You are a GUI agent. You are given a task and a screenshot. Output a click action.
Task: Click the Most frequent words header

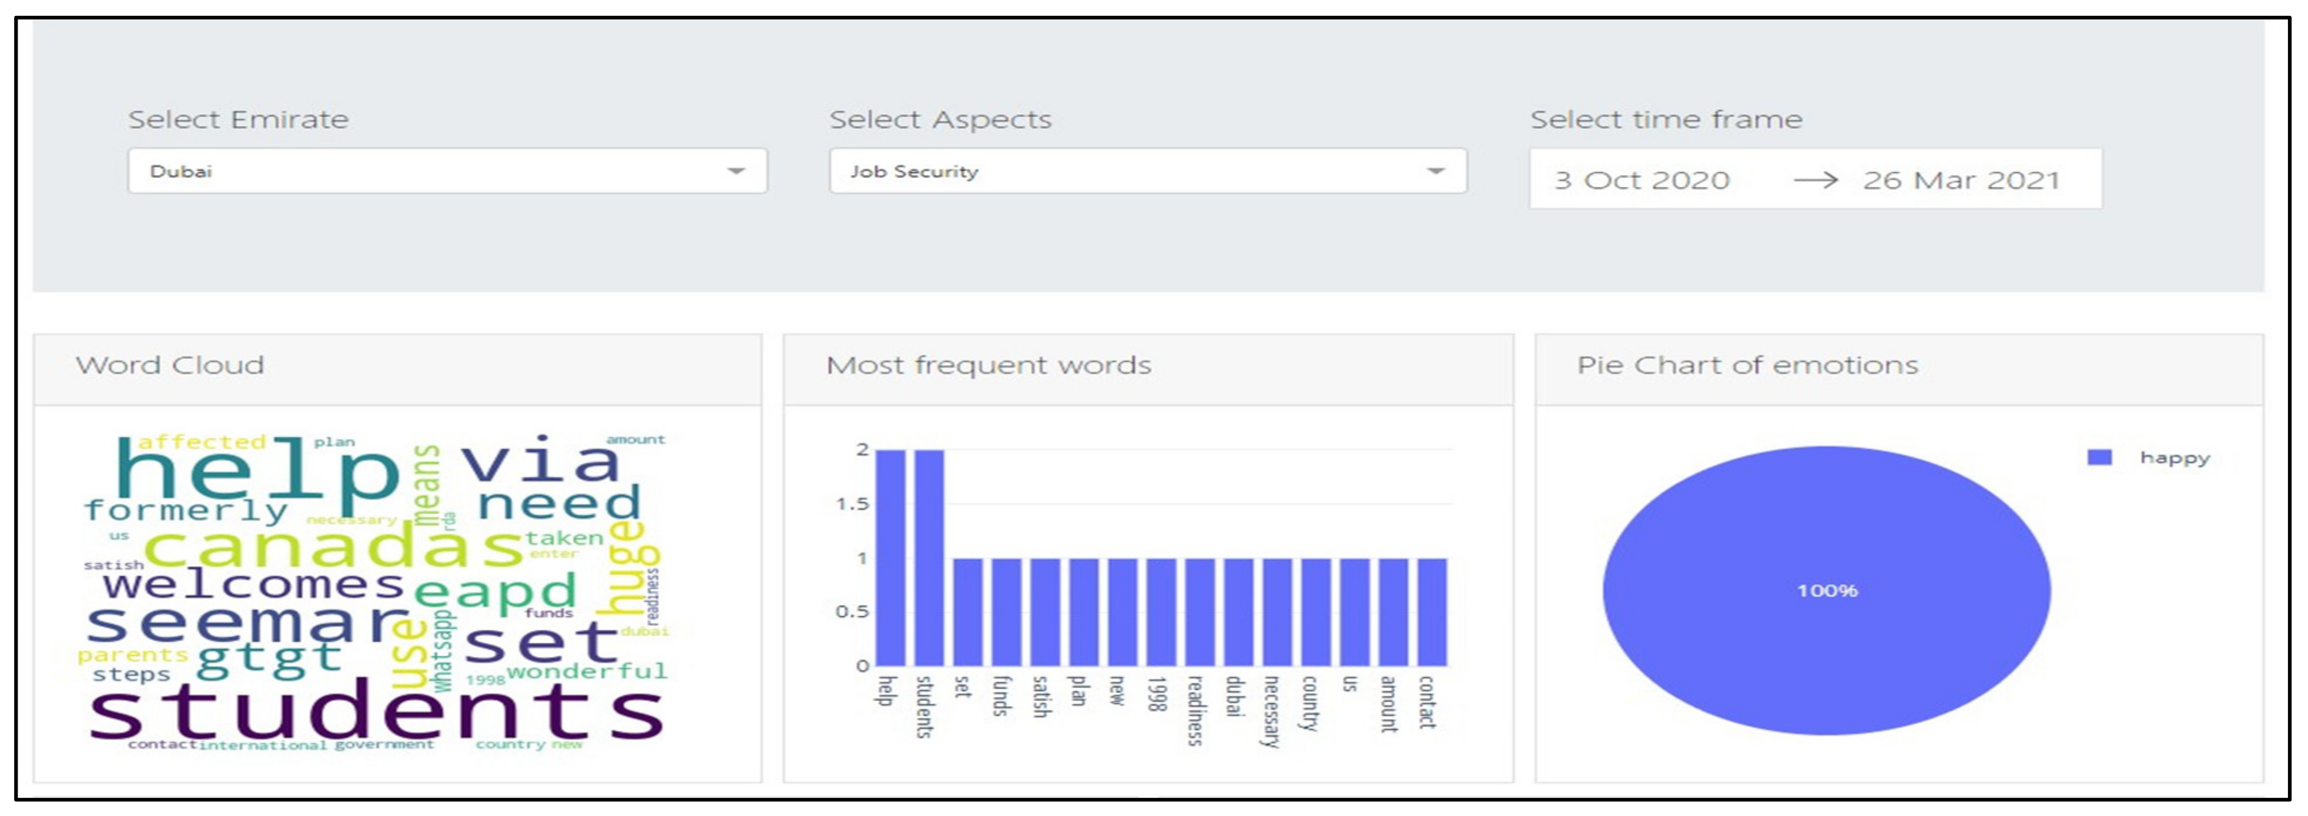(x=988, y=365)
